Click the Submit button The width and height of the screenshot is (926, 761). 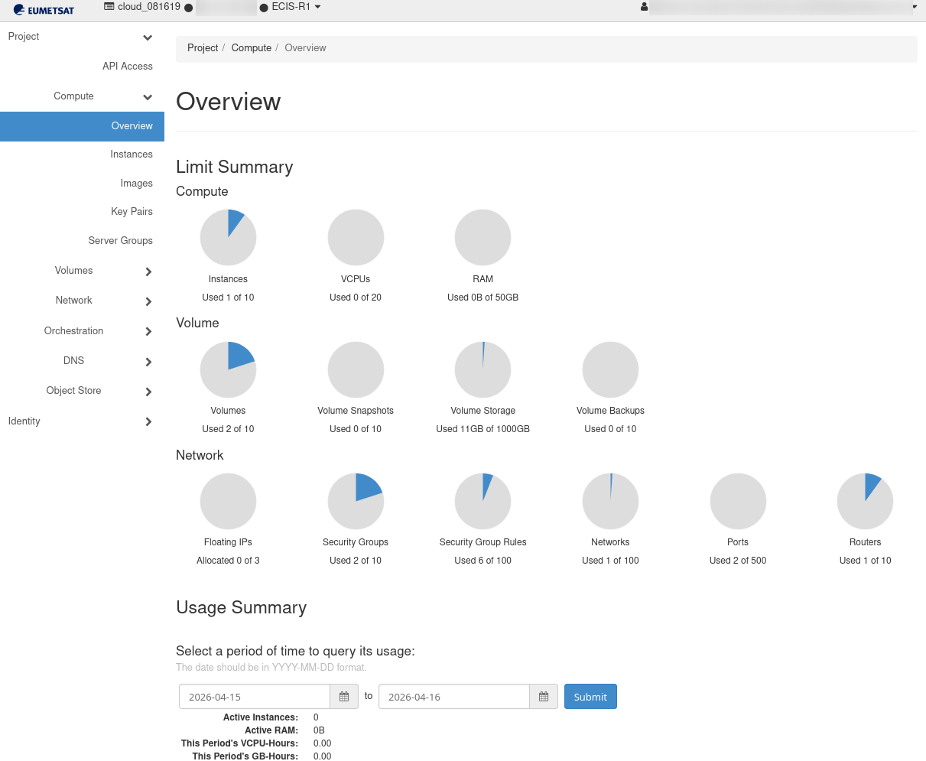pos(590,697)
